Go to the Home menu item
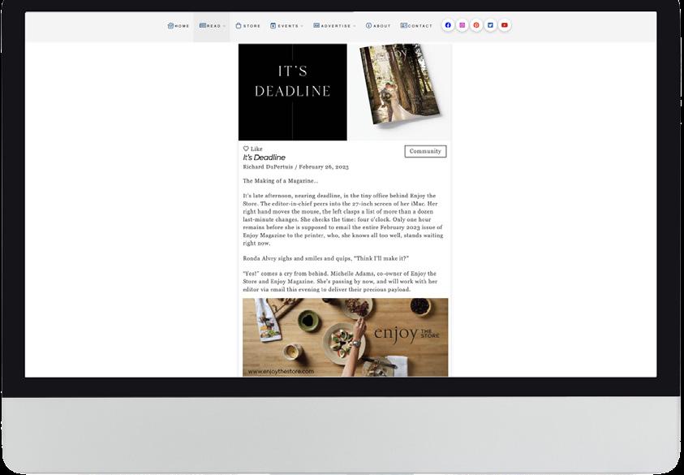Screen dimensions: 684x475 (179, 26)
